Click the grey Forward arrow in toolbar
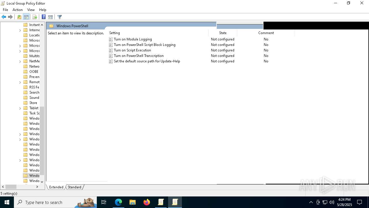The height and width of the screenshot is (208, 369). pyautogui.click(x=10, y=17)
